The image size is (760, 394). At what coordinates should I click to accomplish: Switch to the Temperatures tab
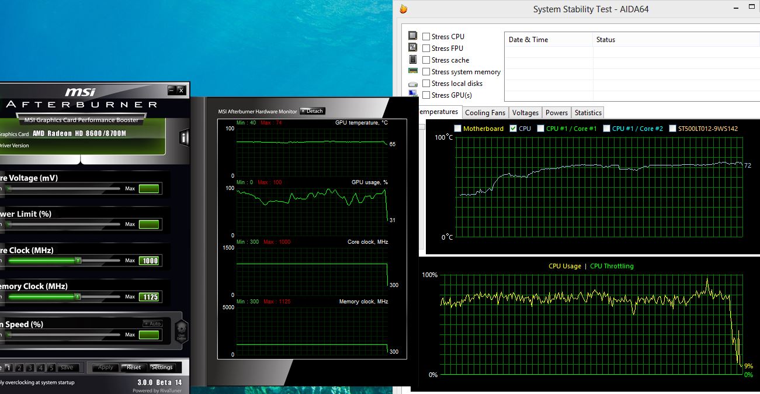pyautogui.click(x=439, y=112)
